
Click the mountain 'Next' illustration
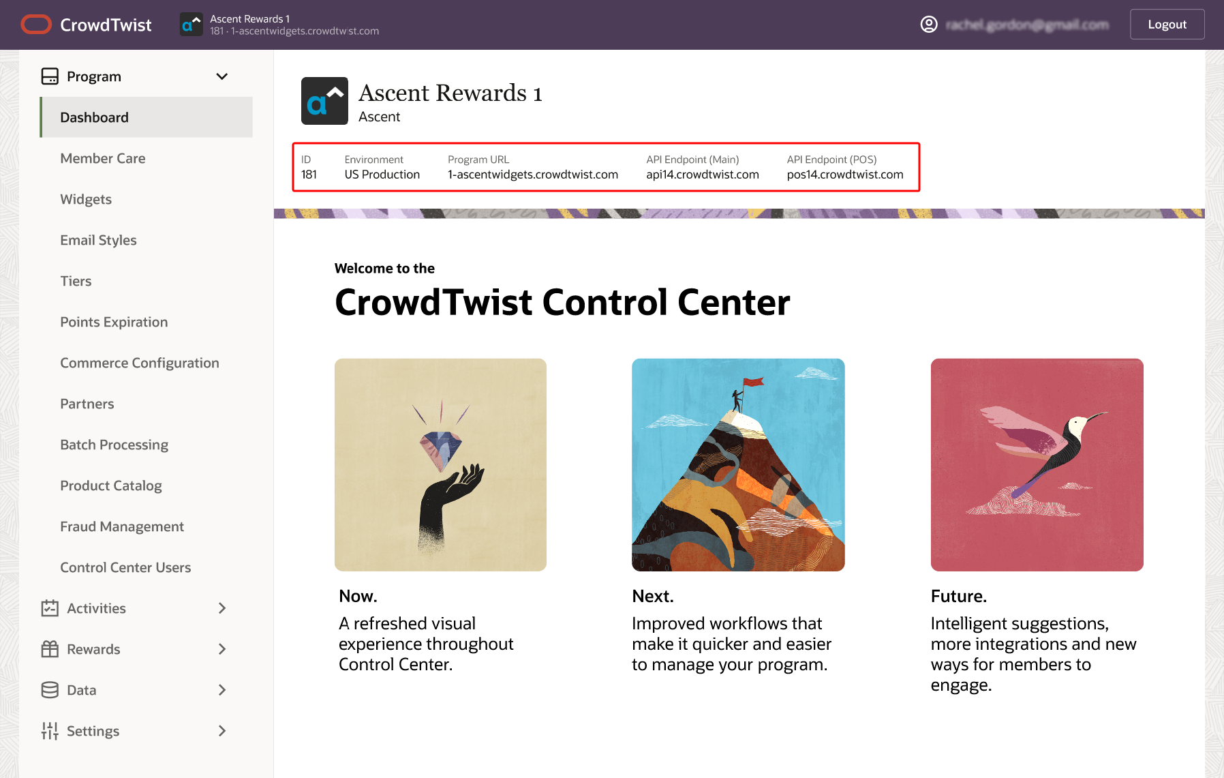[738, 464]
